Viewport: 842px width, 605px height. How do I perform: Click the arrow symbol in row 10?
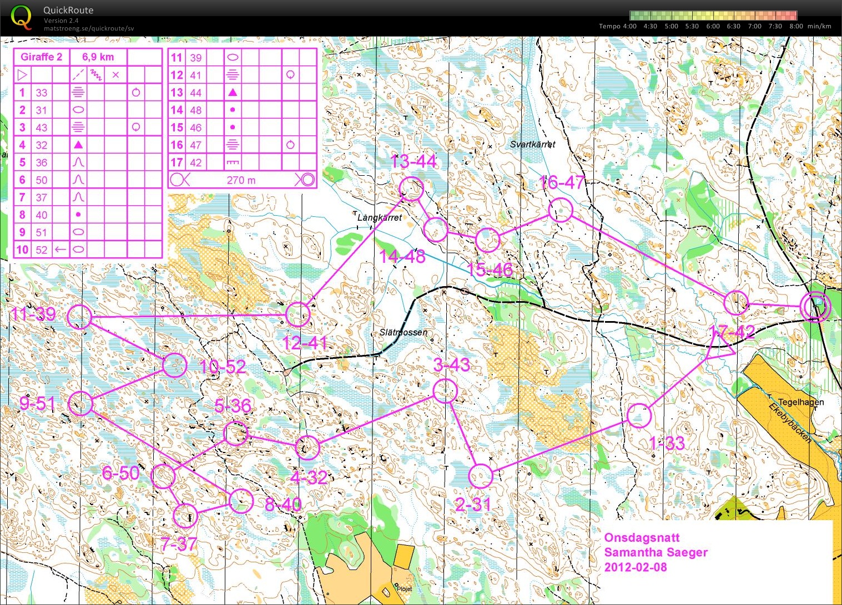60,250
